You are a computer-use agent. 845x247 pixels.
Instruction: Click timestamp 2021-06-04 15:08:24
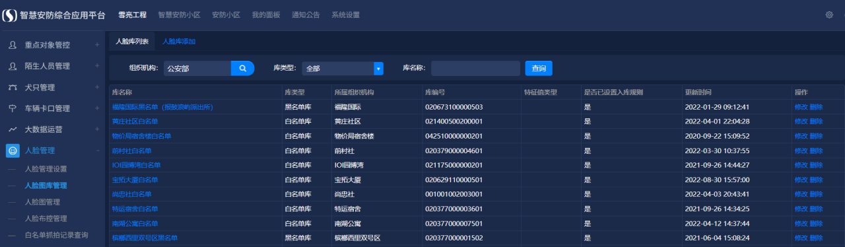[718, 238]
